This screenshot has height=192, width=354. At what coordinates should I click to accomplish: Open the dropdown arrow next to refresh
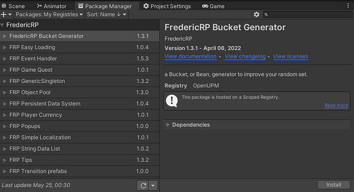tap(153, 185)
